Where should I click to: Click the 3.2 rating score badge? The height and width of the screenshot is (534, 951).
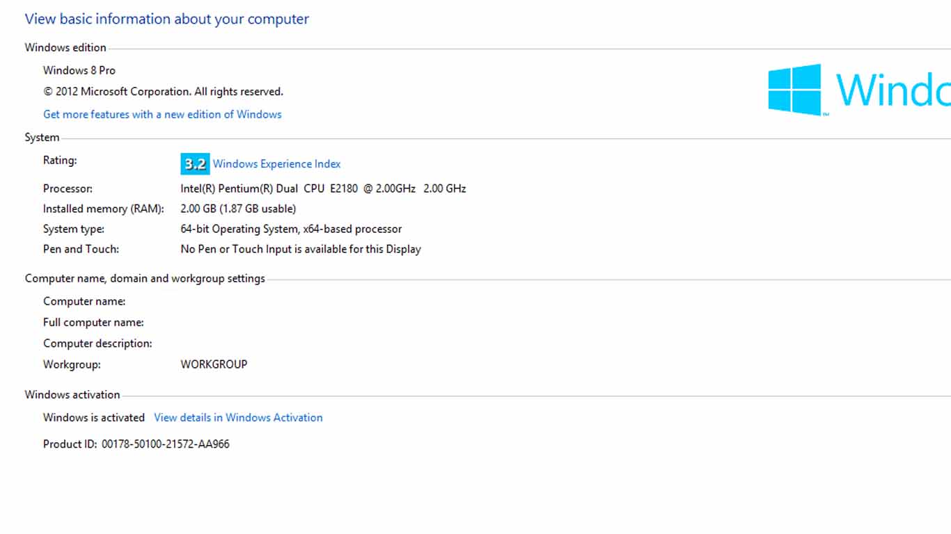pos(195,163)
